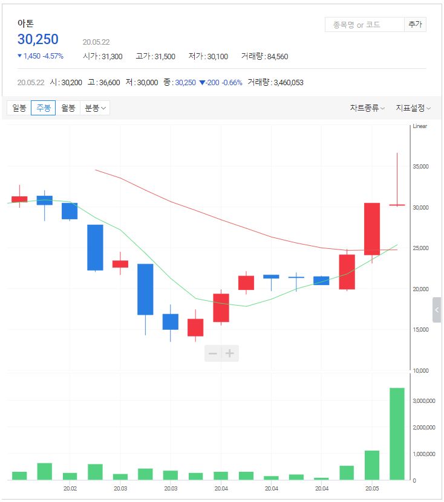Click the weekly high 고:36,600 value
Viewport: 444px width, 502px height.
(104, 82)
